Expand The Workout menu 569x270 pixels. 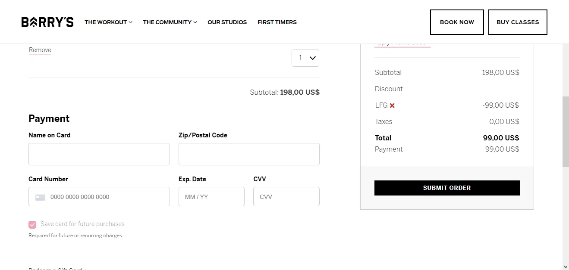click(x=108, y=22)
